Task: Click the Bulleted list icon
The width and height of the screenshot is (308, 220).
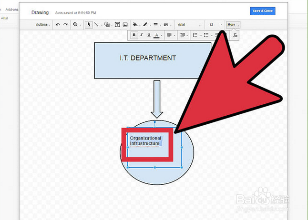Action: [206, 35]
